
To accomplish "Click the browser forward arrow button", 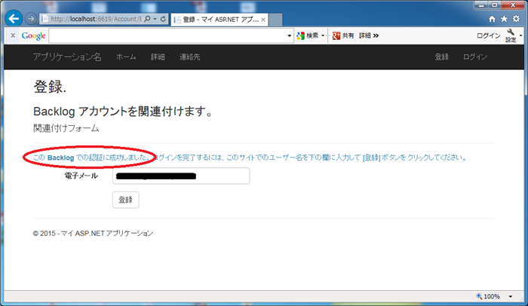I will (x=31, y=19).
